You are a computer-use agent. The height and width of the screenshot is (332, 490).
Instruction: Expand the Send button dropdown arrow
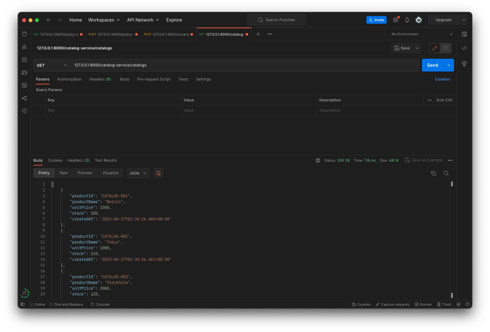tap(449, 65)
